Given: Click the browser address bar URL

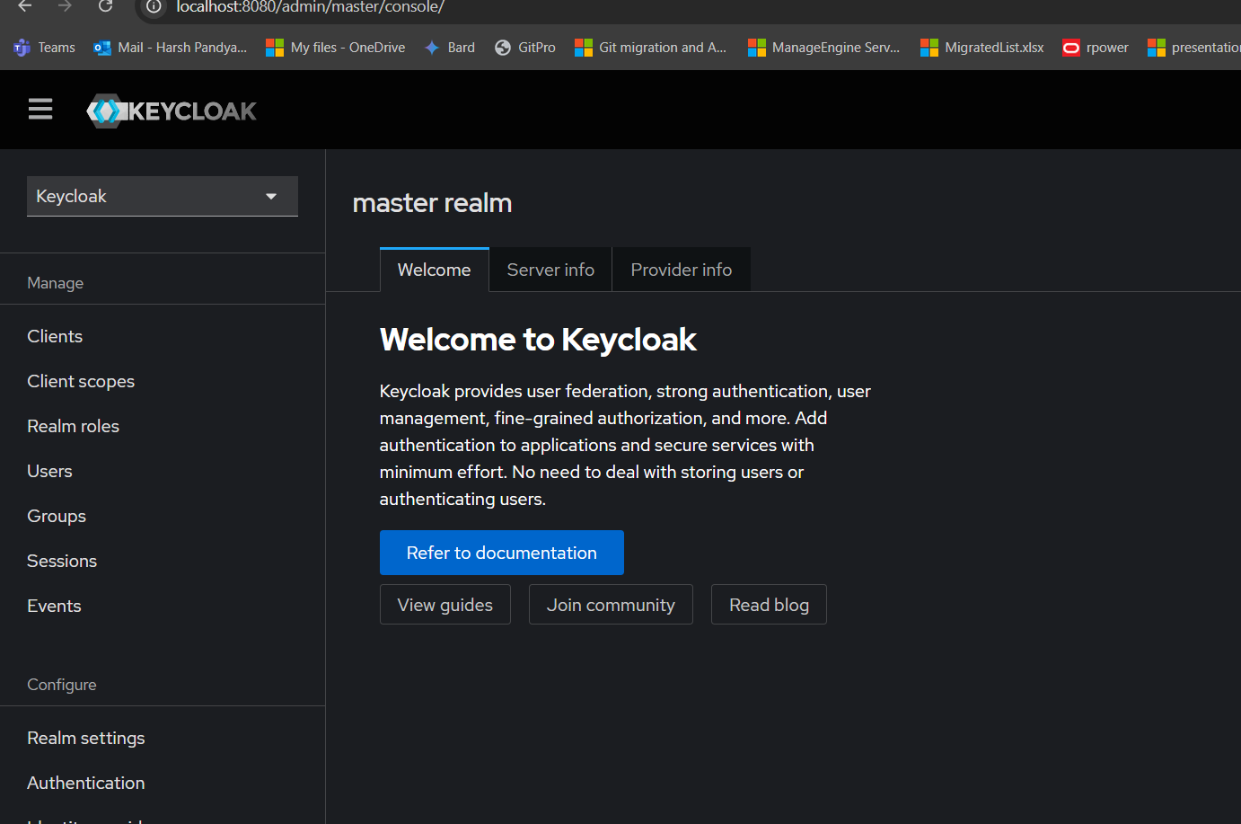Looking at the screenshot, I should pos(310,7).
